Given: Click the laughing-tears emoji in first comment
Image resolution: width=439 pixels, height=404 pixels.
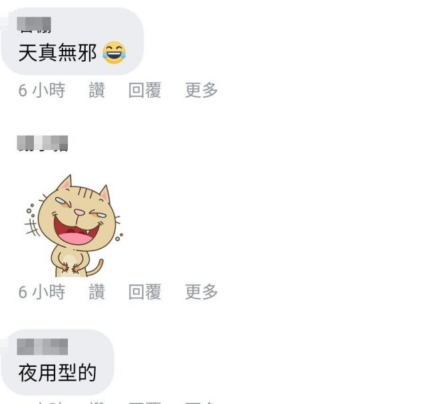Looking at the screenshot, I should pyautogui.click(x=114, y=52).
